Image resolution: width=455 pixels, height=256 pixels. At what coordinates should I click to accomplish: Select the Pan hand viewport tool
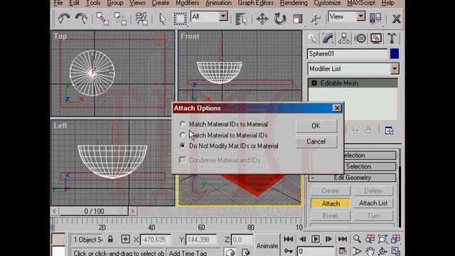click(370, 251)
